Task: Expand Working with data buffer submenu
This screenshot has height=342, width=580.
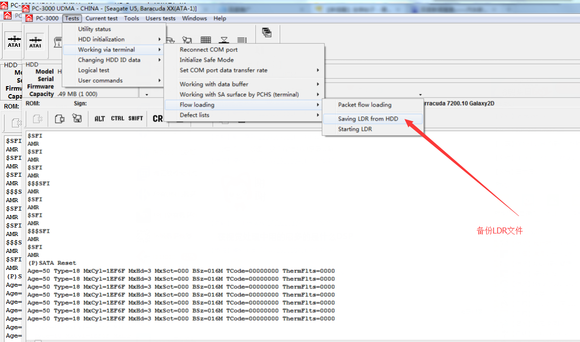Action: (244, 84)
